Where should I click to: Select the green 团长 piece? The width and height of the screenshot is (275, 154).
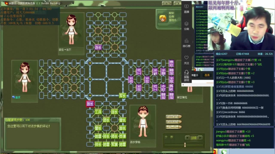[106, 120]
